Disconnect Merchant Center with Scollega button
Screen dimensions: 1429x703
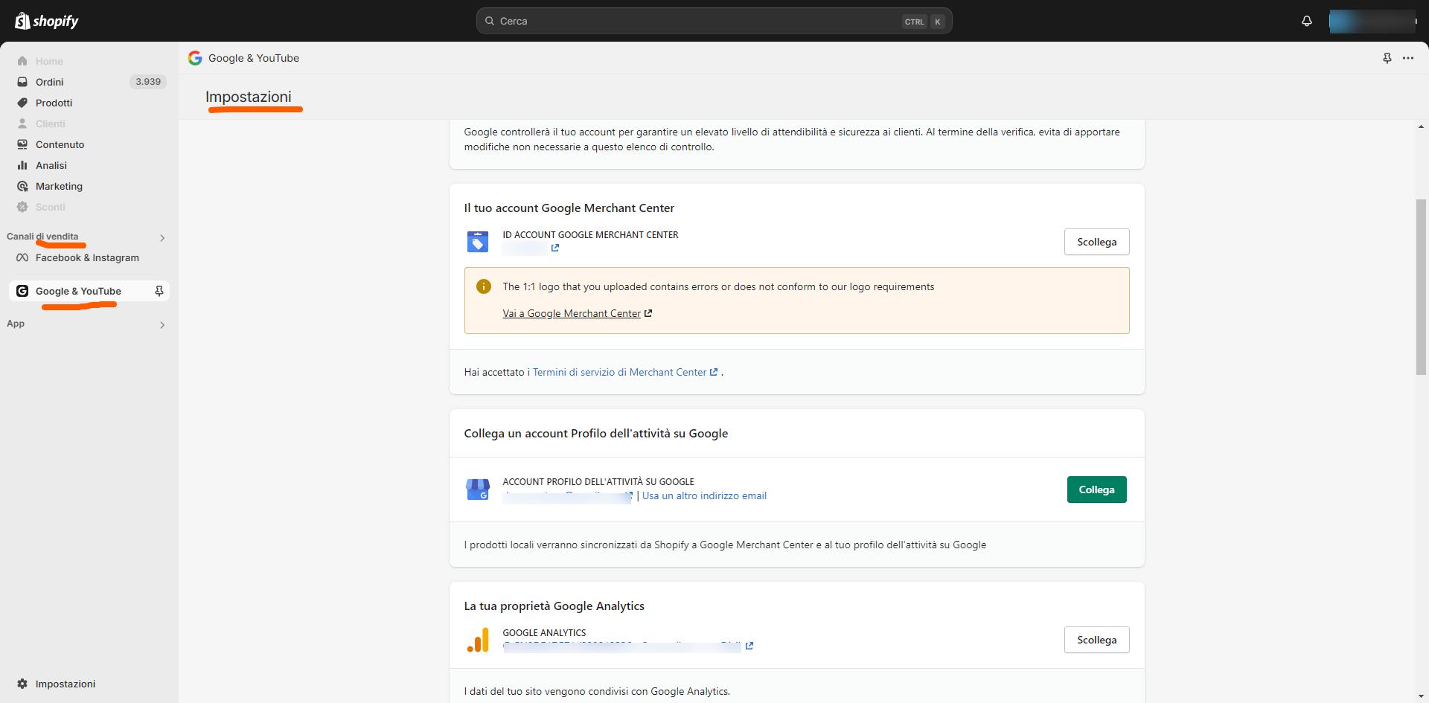(x=1096, y=242)
